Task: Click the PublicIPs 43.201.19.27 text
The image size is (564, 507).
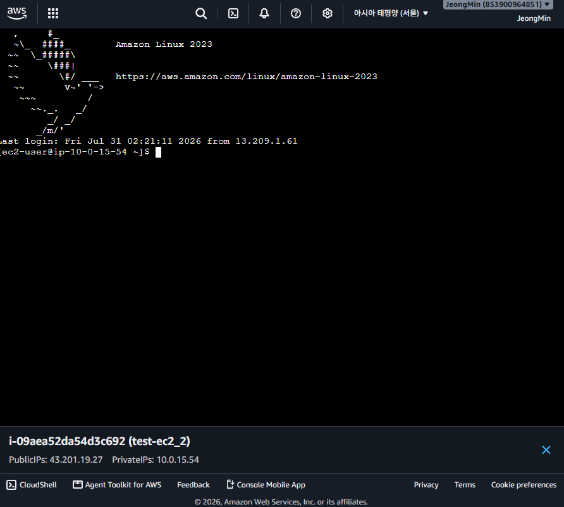Action: [x=56, y=460]
